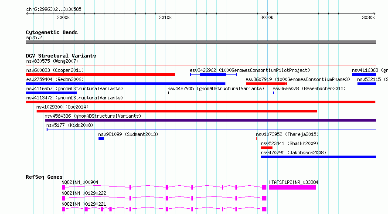The width and height of the screenshot is (388, 214).
Task: Select nsv1073952 (Thareja2015) variant label
Action: [287, 134]
